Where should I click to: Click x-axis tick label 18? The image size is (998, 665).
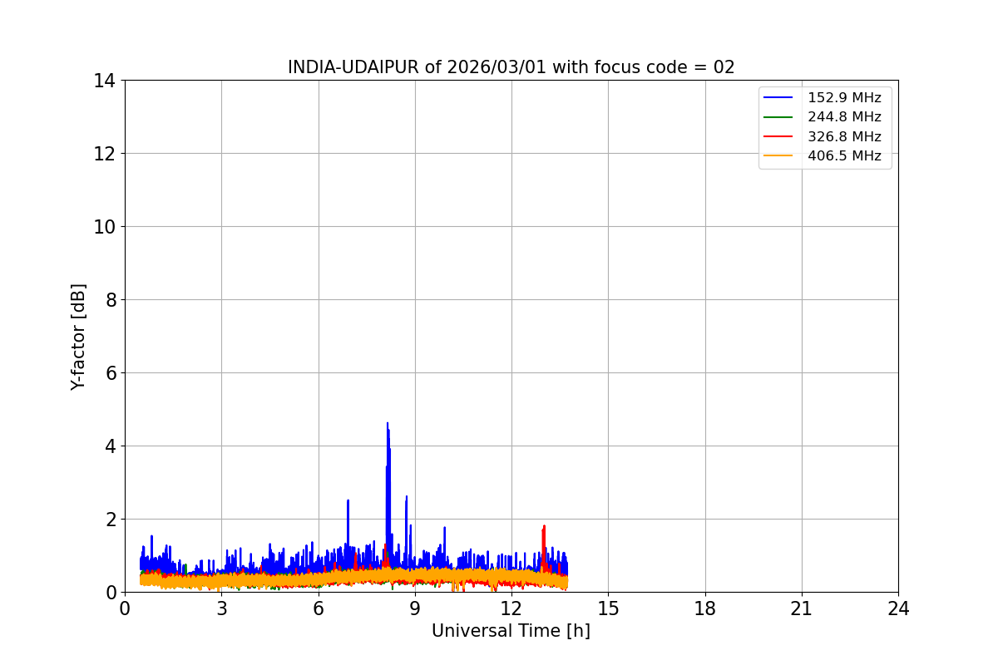pos(705,608)
